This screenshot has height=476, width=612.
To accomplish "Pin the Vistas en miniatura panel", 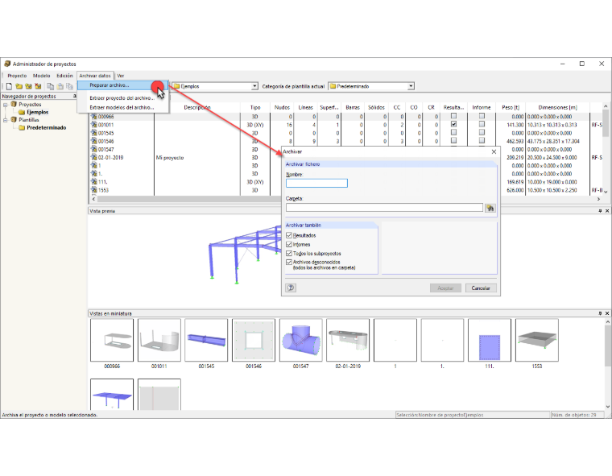I will pyautogui.click(x=600, y=313).
